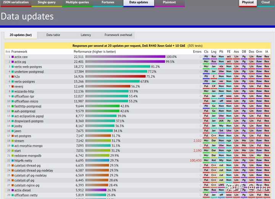The height and width of the screenshot is (199, 275).
Task: Click the green swatch beside fasthttp-postgresql
Action: coord(13,106)
